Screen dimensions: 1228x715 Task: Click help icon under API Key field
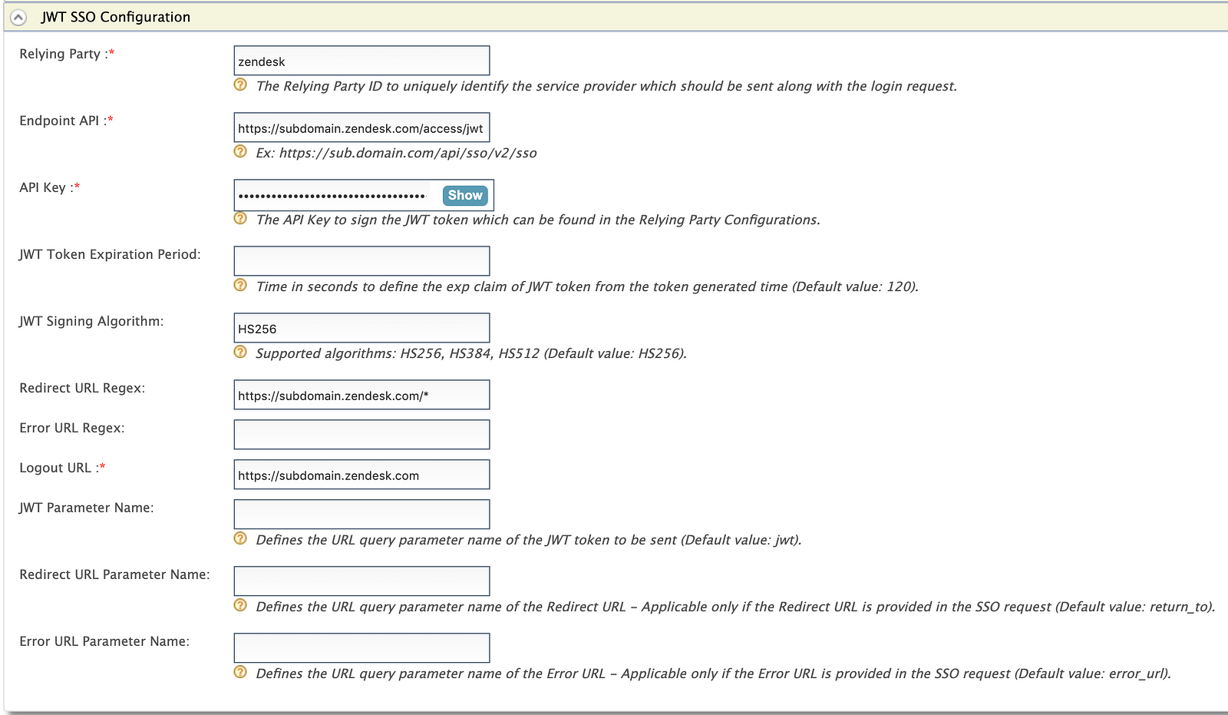point(240,219)
